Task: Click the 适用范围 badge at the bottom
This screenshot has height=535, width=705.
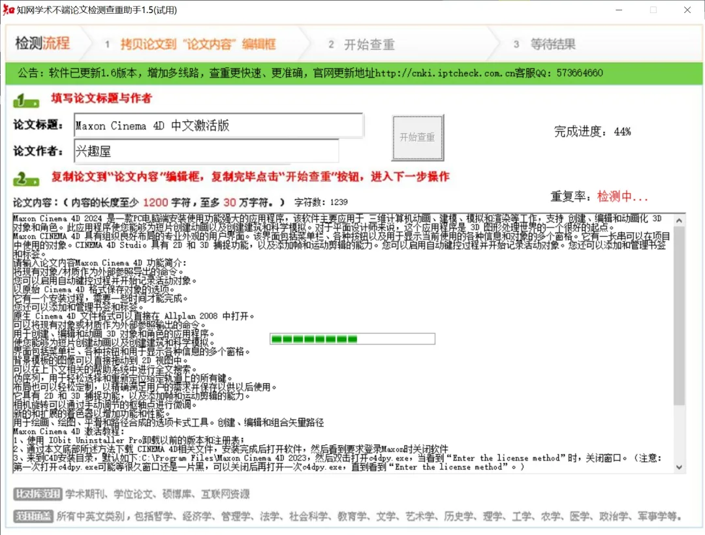Action: [35, 514]
